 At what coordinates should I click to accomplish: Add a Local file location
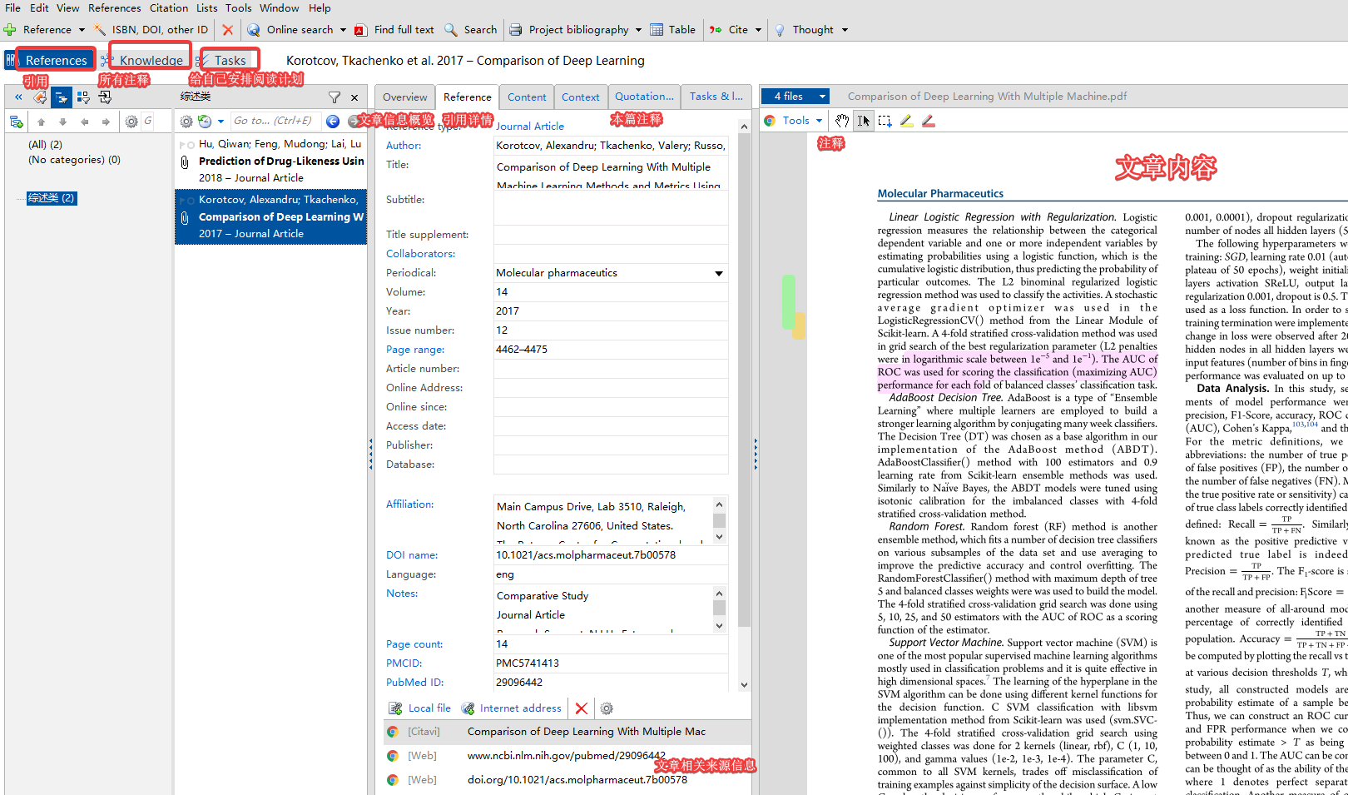420,708
